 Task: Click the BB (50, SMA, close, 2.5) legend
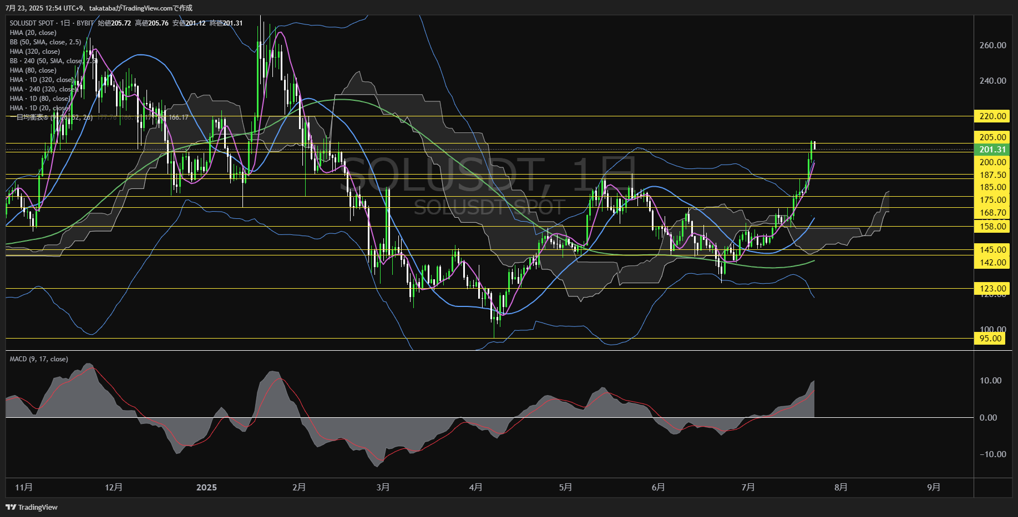point(45,42)
